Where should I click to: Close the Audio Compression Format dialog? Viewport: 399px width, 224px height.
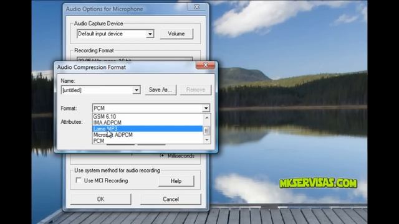[205, 65]
